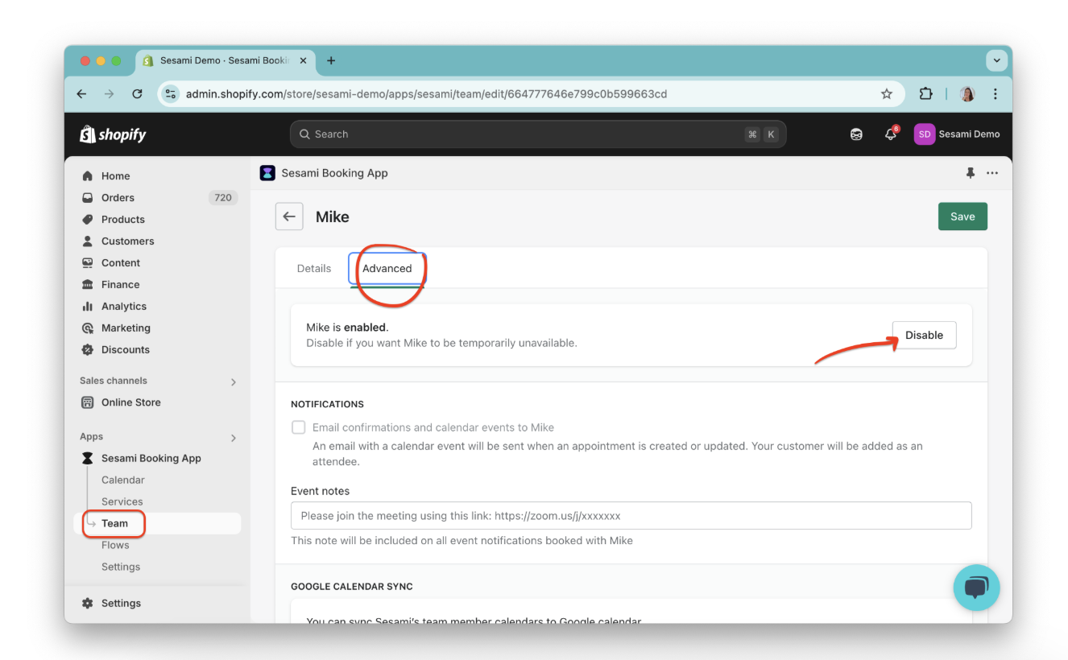Open Flows under Sesami Booking App
Screen dimensions: 1068x660
pos(115,545)
